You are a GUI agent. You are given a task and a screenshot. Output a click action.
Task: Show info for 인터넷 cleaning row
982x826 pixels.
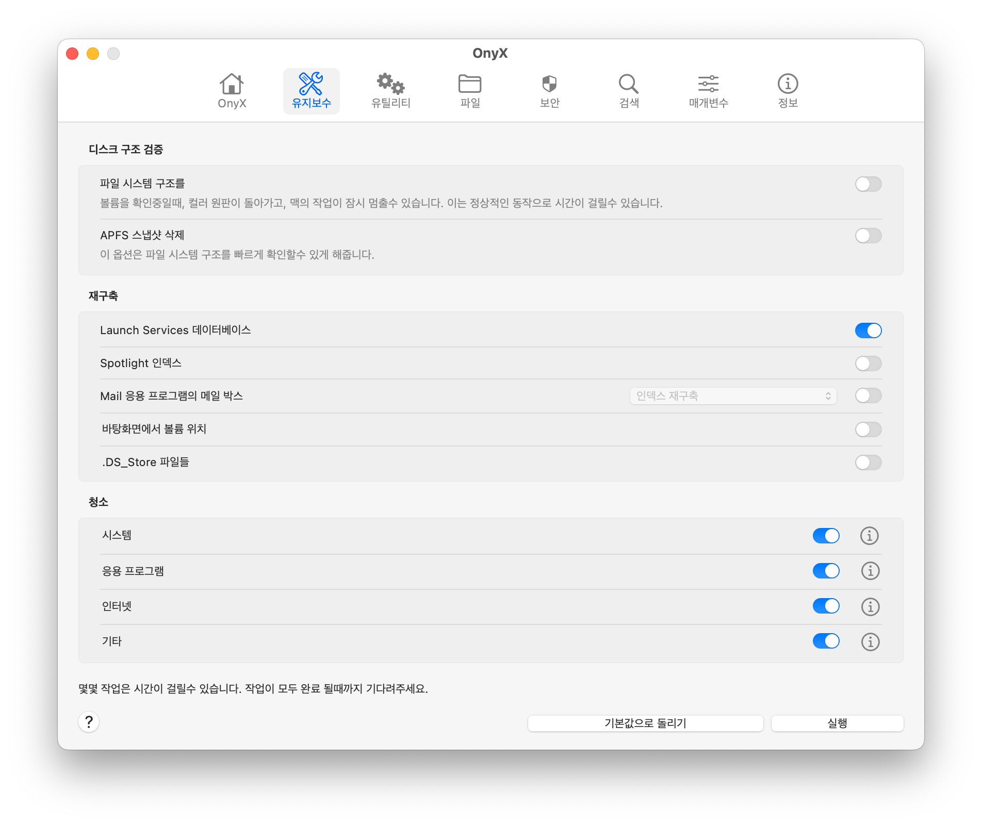870,607
